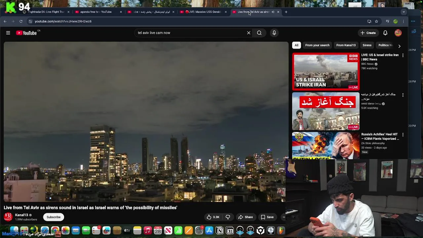Open the omid dana live video thumbnail

(x=326, y=111)
